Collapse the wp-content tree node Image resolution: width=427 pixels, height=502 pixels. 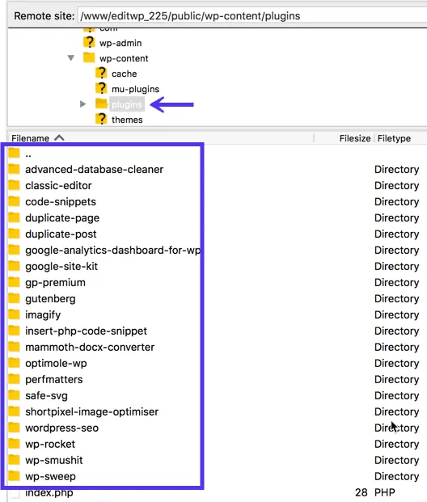71,58
